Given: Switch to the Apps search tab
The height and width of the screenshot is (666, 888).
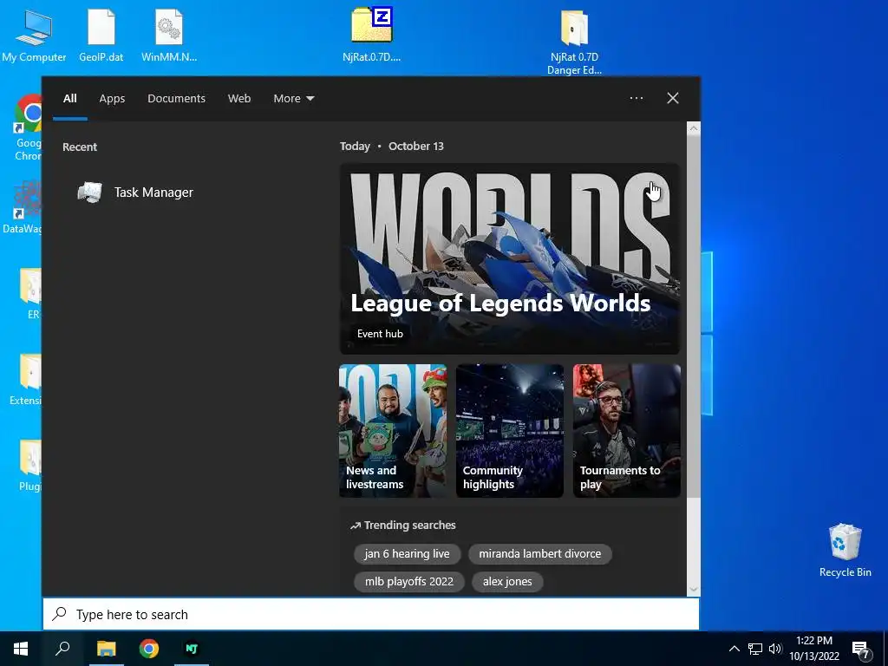Looking at the screenshot, I should click(112, 99).
